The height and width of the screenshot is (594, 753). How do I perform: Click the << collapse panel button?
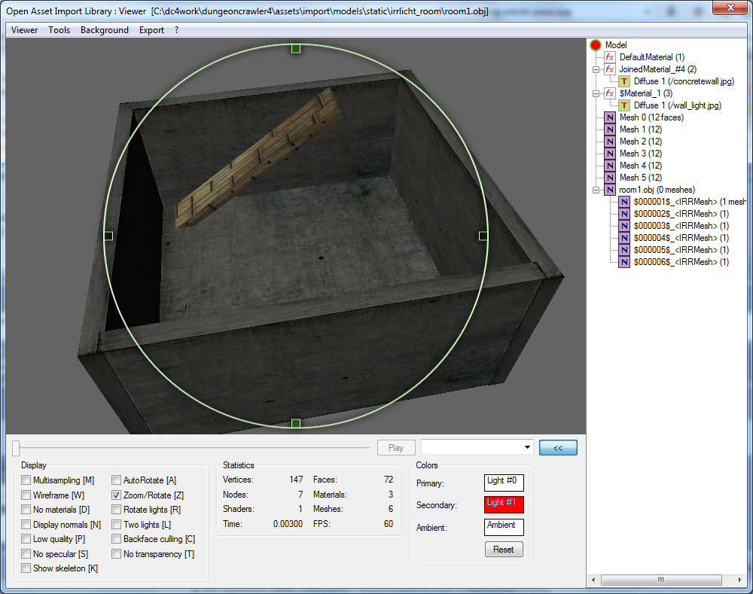(x=558, y=448)
